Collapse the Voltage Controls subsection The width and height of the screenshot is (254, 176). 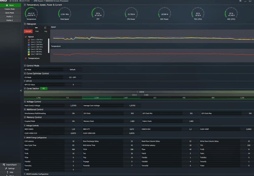coord(25,125)
